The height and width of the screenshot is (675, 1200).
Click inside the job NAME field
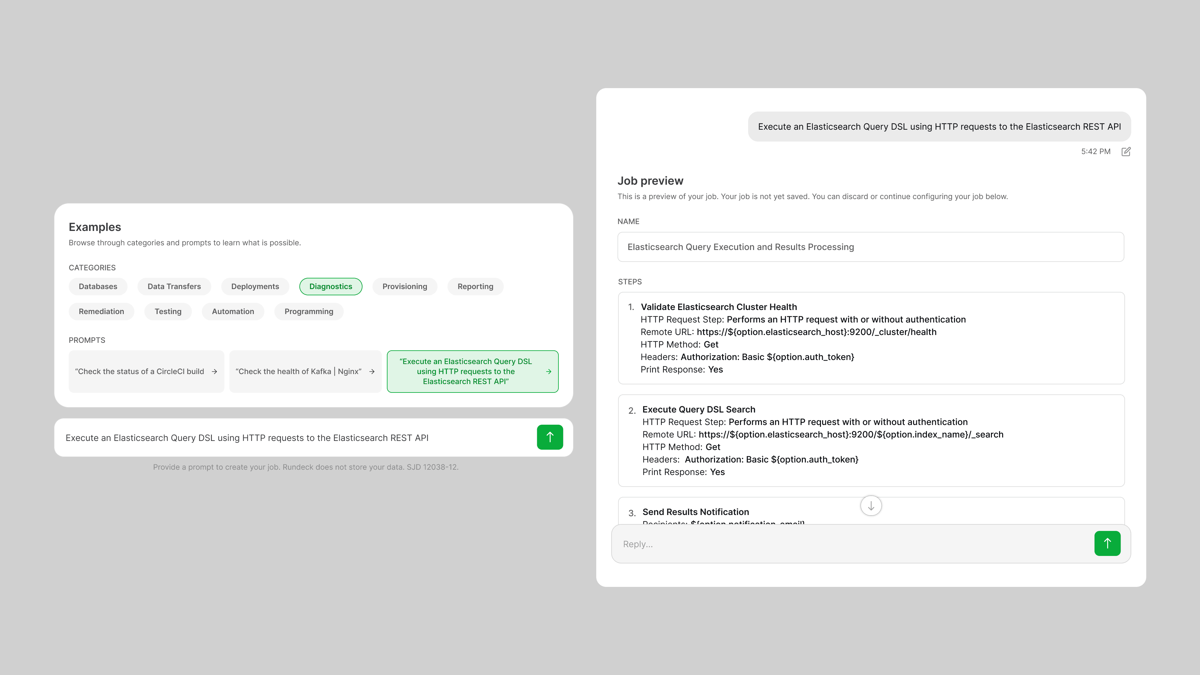pos(870,247)
